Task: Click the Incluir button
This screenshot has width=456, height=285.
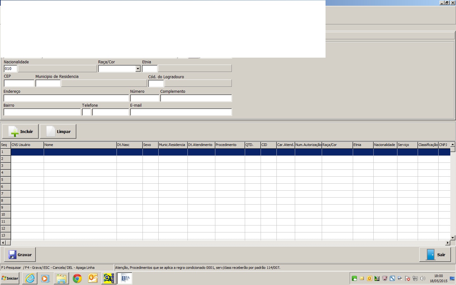Action: click(x=21, y=131)
